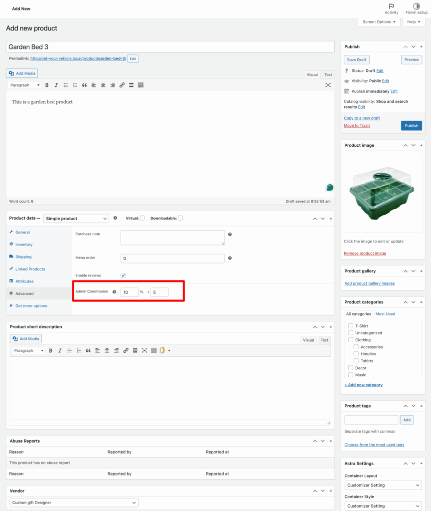Click the Publish button
The image size is (431, 511).
[411, 125]
